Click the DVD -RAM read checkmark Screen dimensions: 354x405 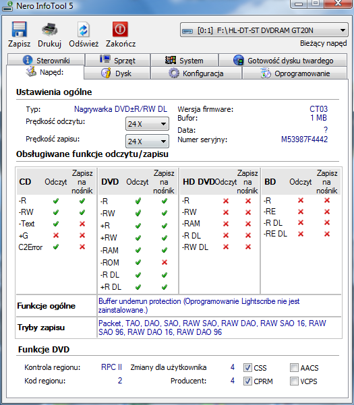[138, 250]
